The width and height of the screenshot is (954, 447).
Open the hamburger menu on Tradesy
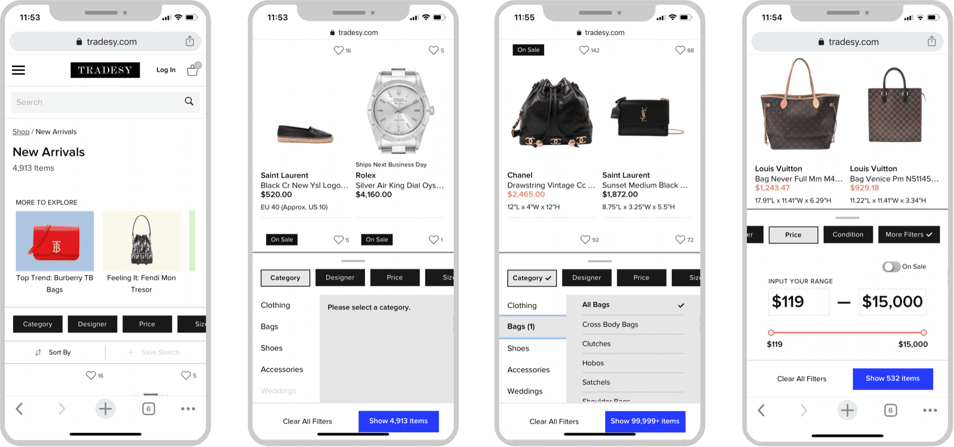click(18, 70)
